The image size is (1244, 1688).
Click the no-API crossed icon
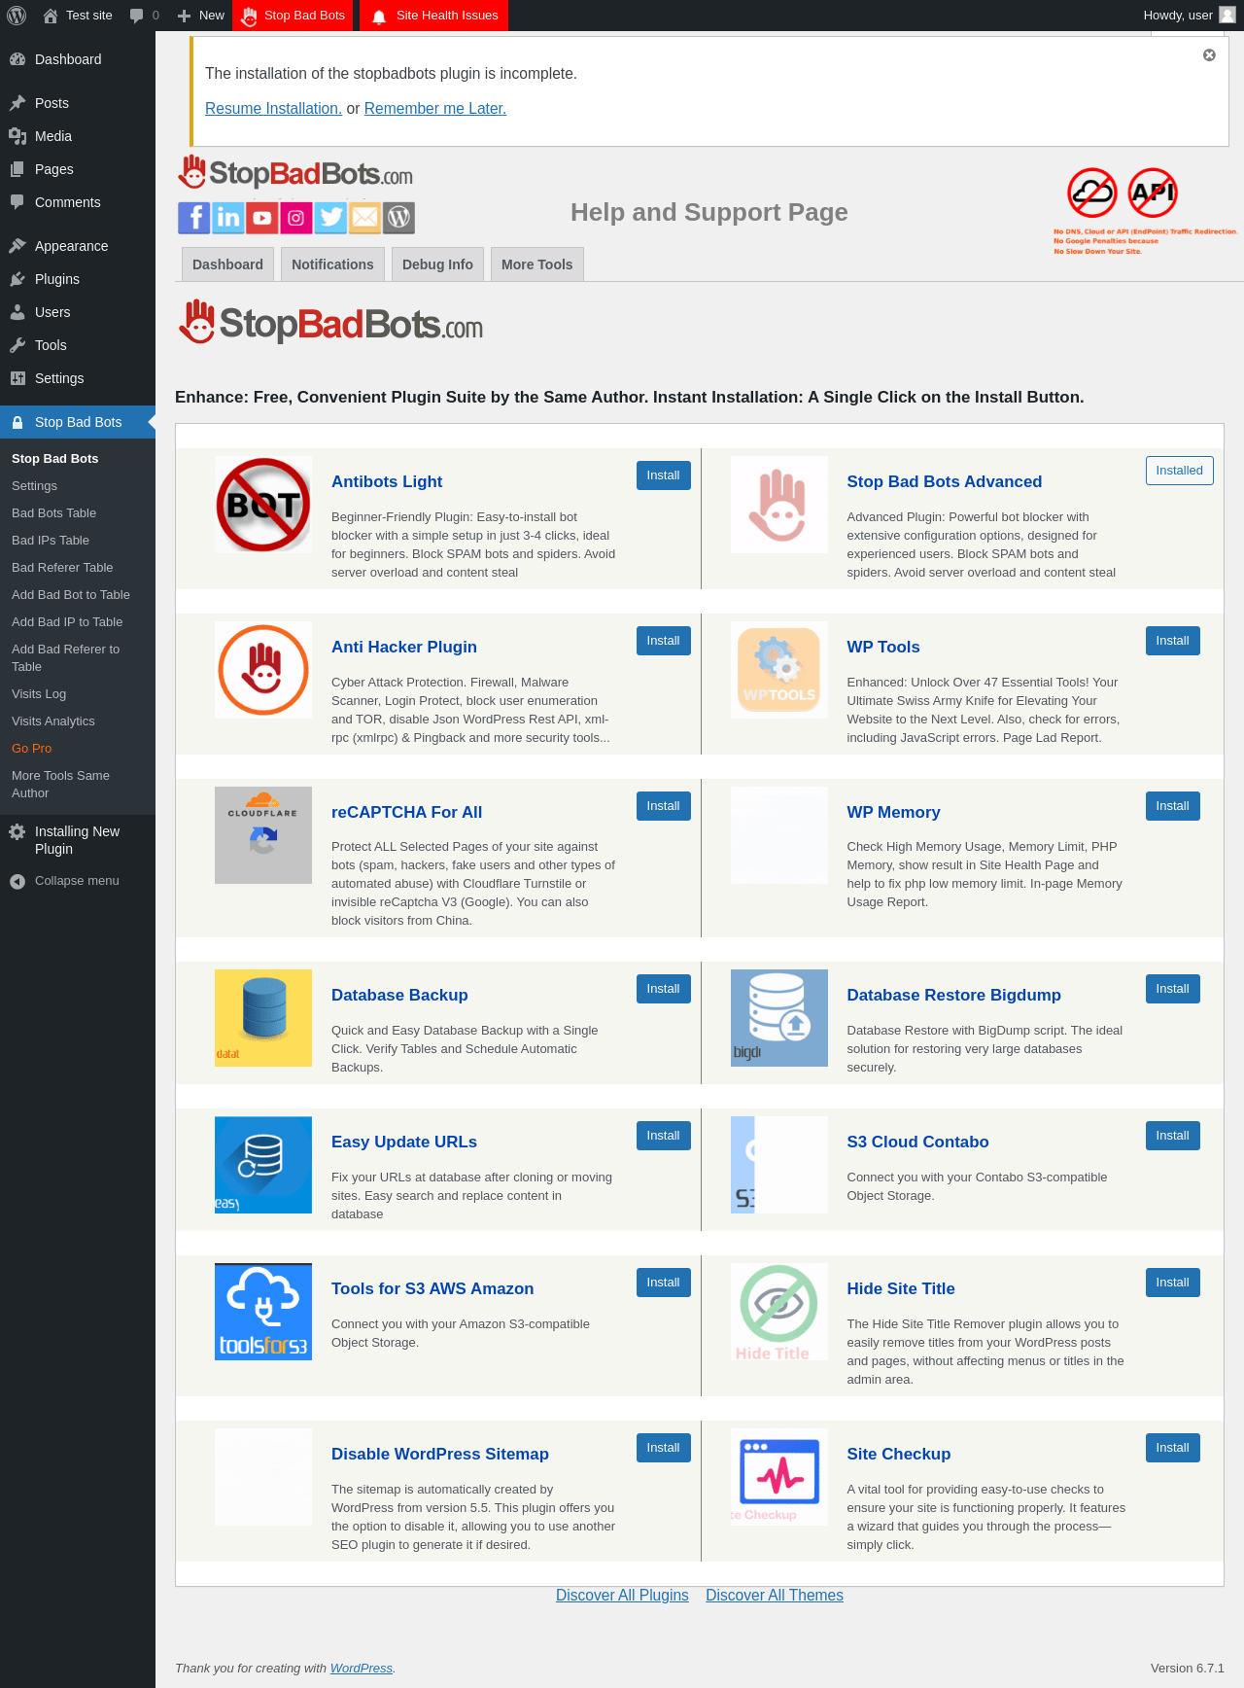tap(1154, 193)
